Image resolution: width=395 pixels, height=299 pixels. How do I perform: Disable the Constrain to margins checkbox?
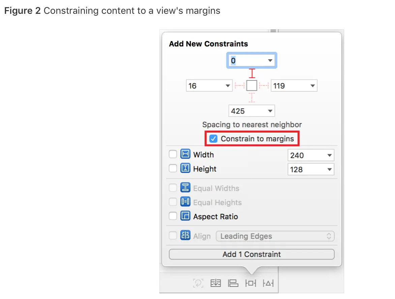click(x=213, y=138)
